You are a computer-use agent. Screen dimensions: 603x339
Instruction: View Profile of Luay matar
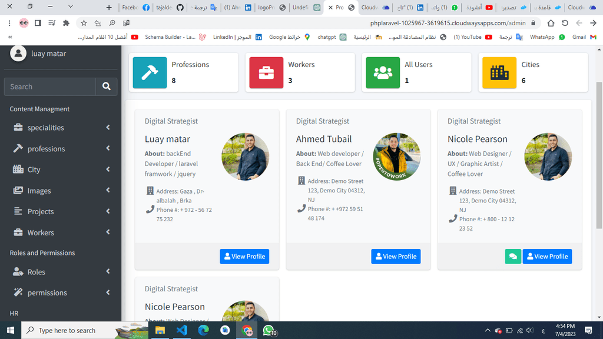point(244,257)
